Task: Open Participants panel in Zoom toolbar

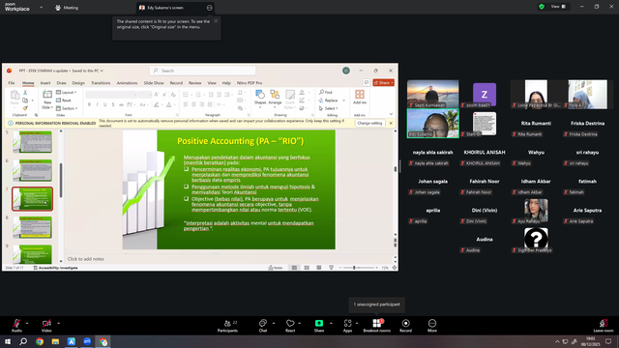Action: [228, 326]
